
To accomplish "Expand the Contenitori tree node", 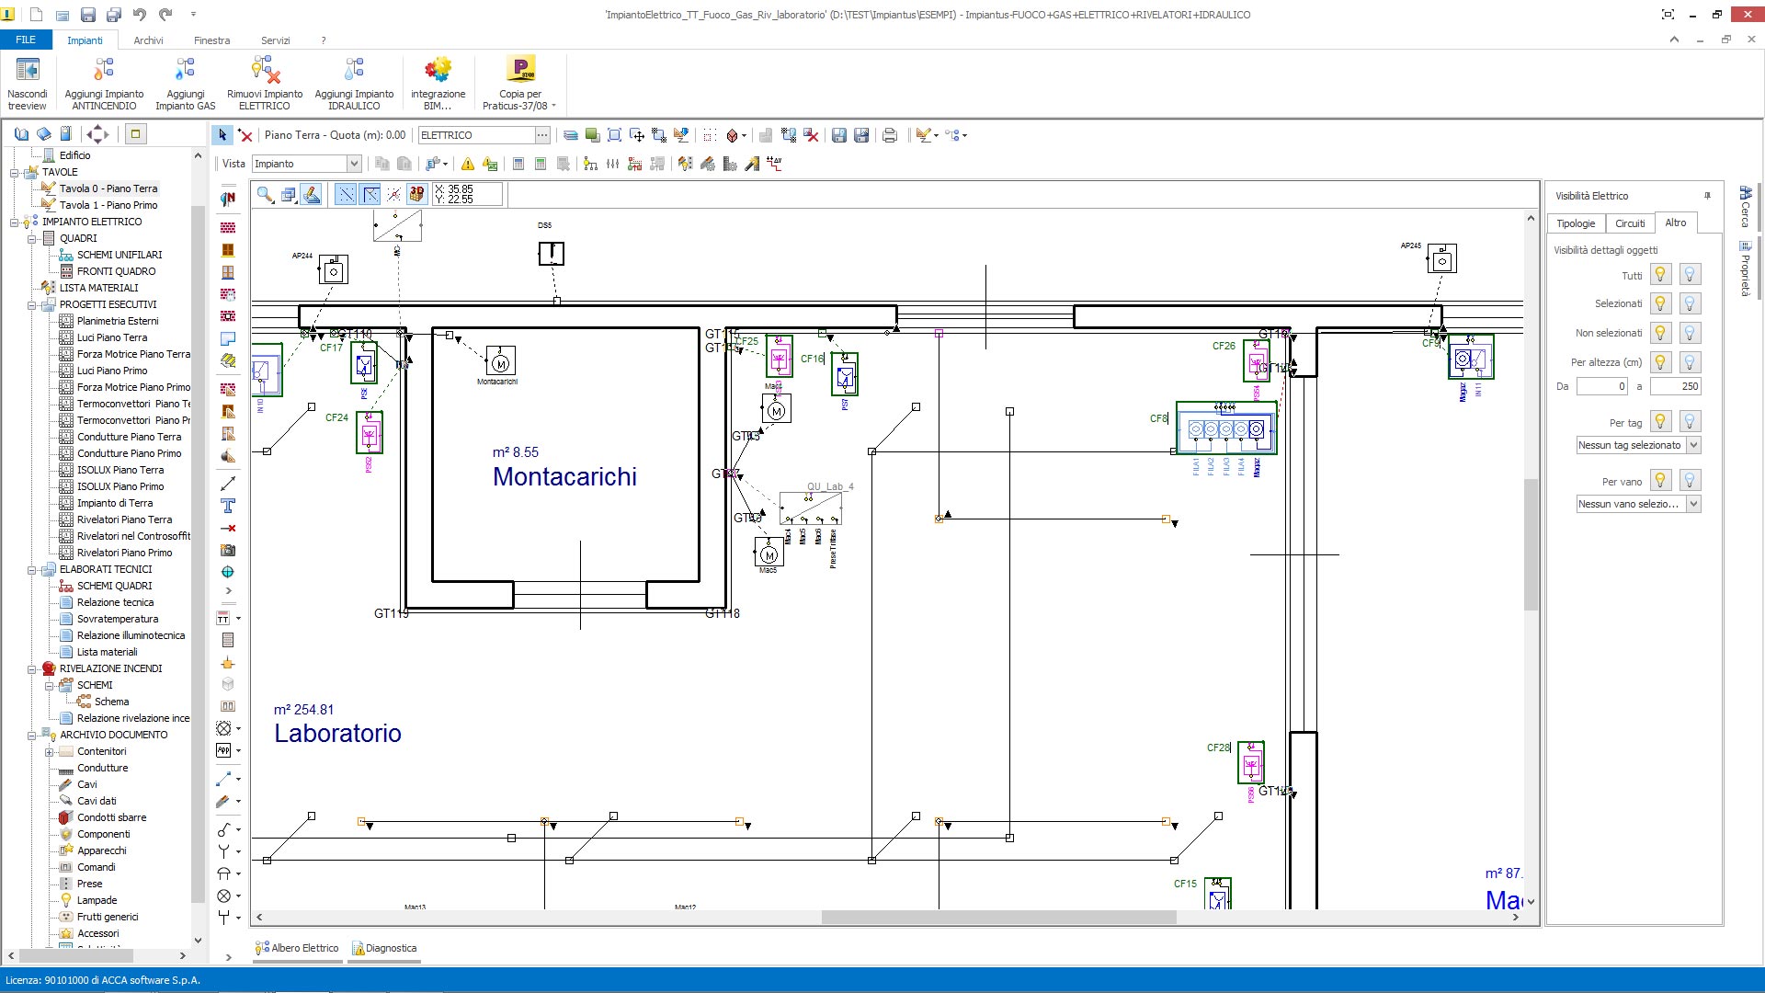I will coord(49,751).
